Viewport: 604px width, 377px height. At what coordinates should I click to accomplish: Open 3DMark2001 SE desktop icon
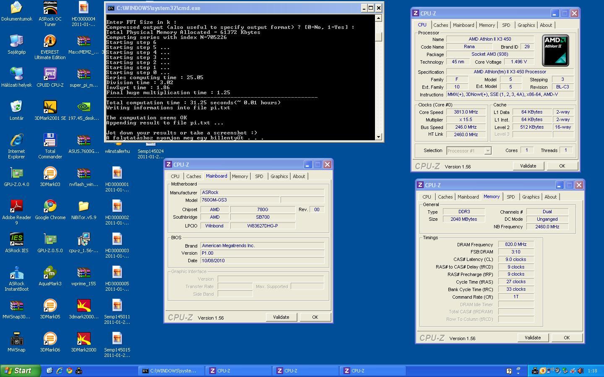click(x=50, y=110)
